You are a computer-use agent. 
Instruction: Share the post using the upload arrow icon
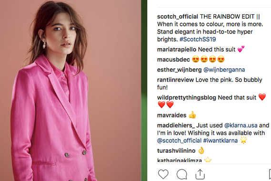pyautogui.click(x=200, y=174)
